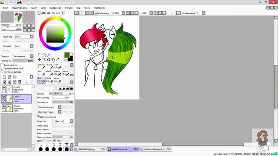The height and width of the screenshot is (156, 278).
Task: Choose the size 16 brush dot
Action: 60,149
